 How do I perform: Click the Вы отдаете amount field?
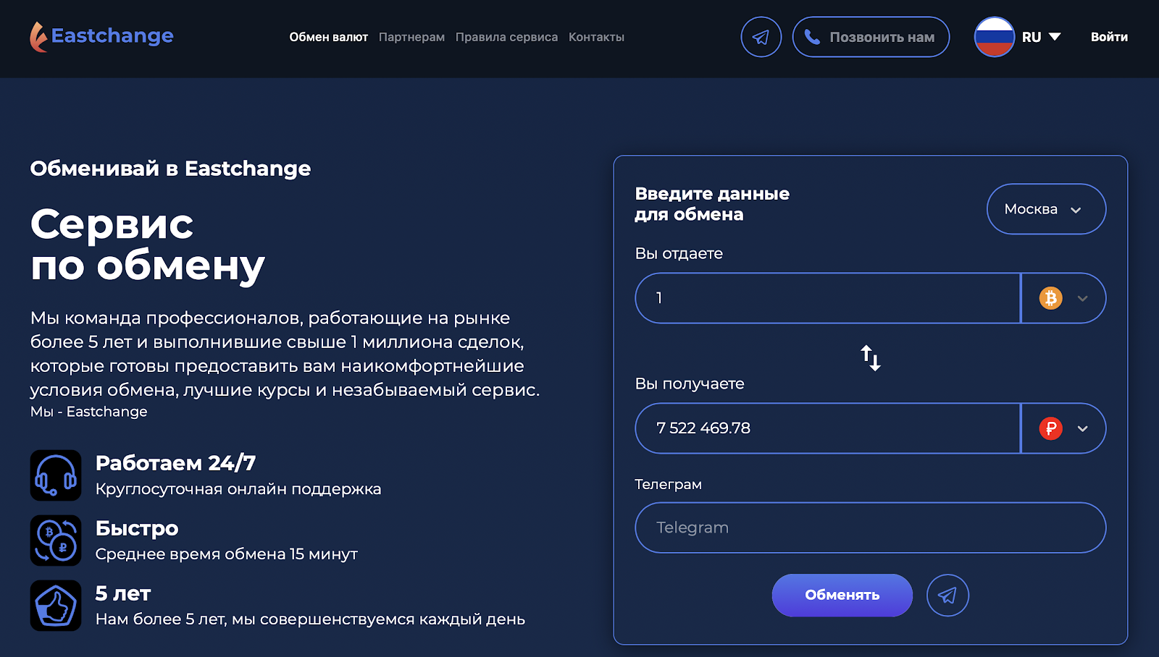point(827,298)
